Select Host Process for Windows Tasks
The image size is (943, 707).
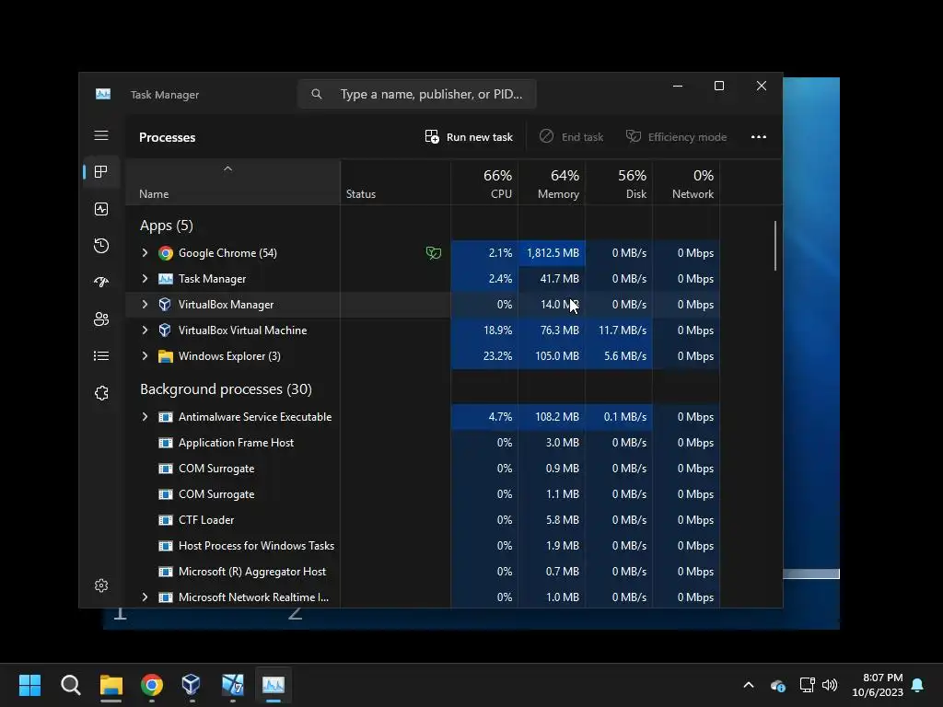[x=422, y=546]
